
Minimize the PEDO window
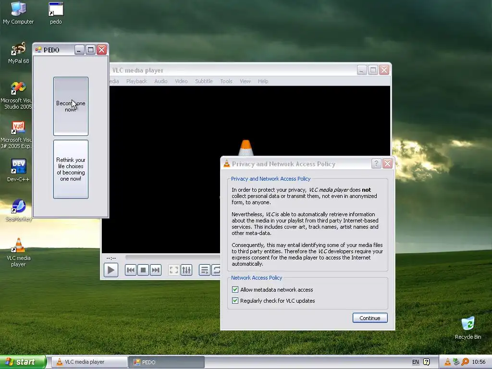[x=79, y=50]
